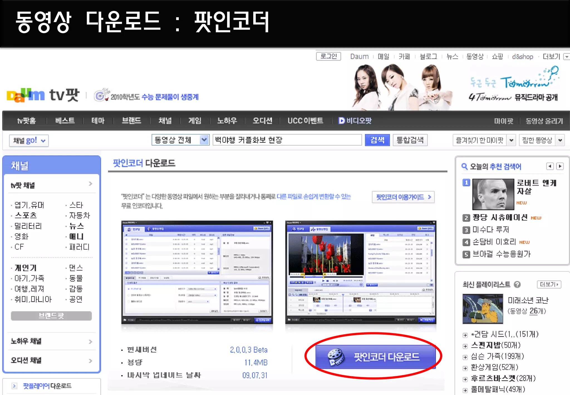Open the 여행,레져 channel category
This screenshot has width=570, height=395.
29,289
